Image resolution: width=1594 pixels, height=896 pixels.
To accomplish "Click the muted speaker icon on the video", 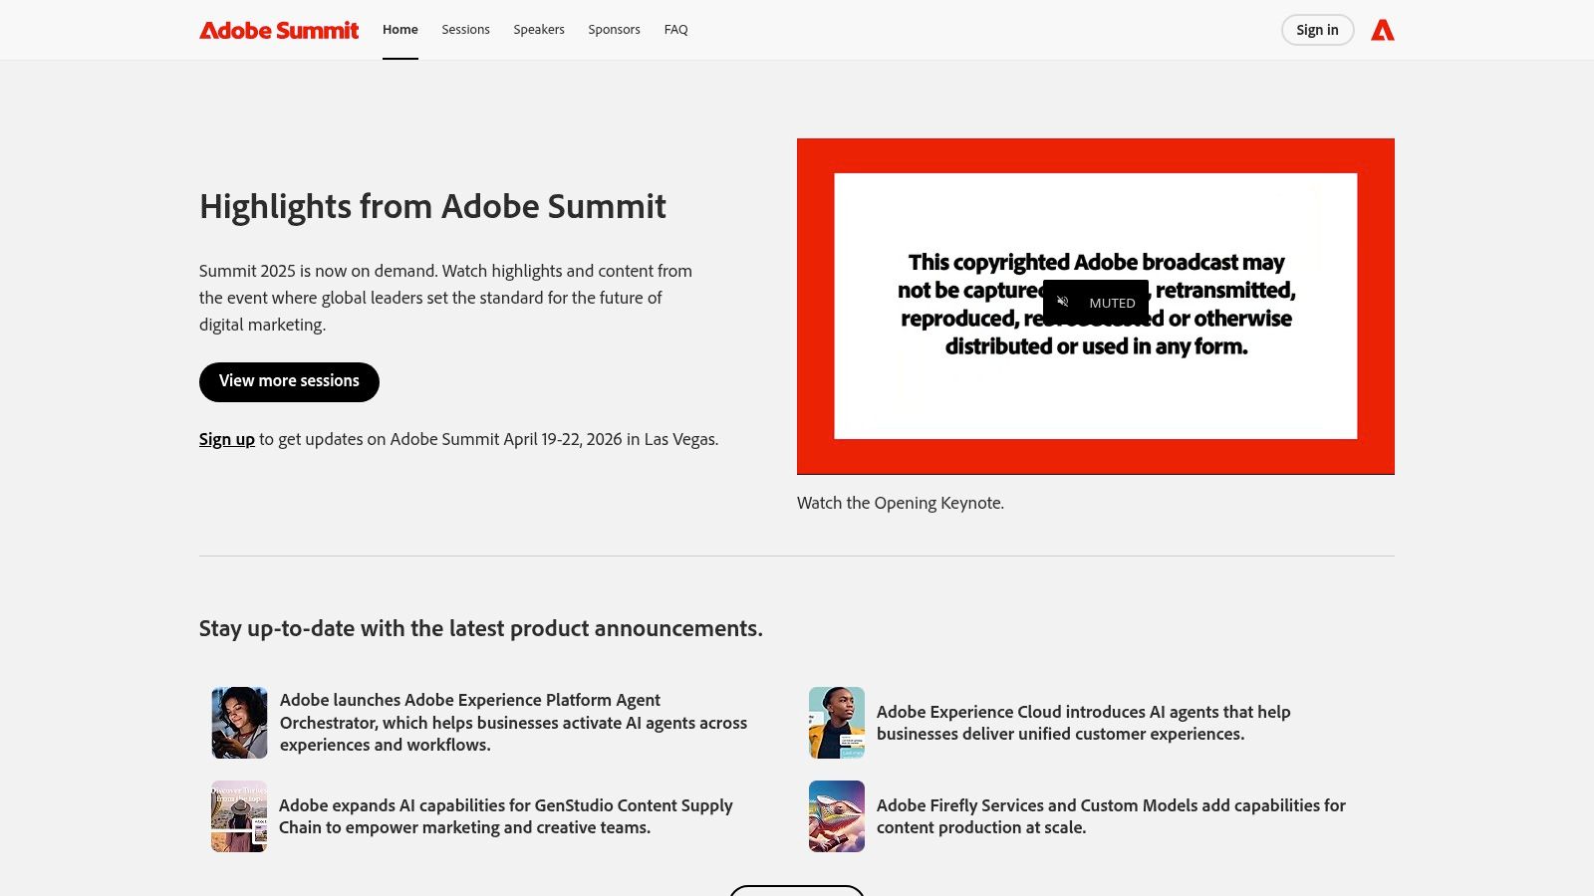I will point(1063,302).
